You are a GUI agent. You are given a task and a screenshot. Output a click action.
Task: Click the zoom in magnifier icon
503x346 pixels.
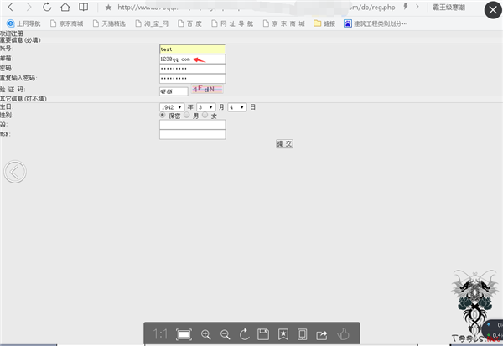[x=205, y=334]
